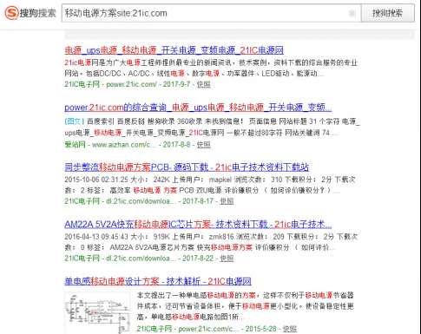Click the power.21ic.com/ green URL
This screenshot has height=334, width=421.
131,84
